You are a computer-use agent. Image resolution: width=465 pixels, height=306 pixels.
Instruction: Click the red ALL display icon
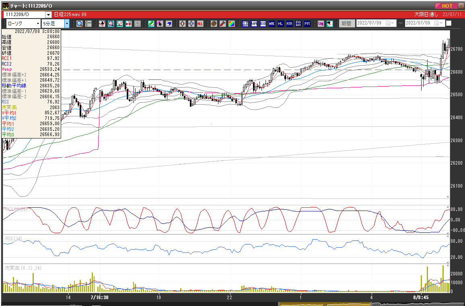(200, 24)
